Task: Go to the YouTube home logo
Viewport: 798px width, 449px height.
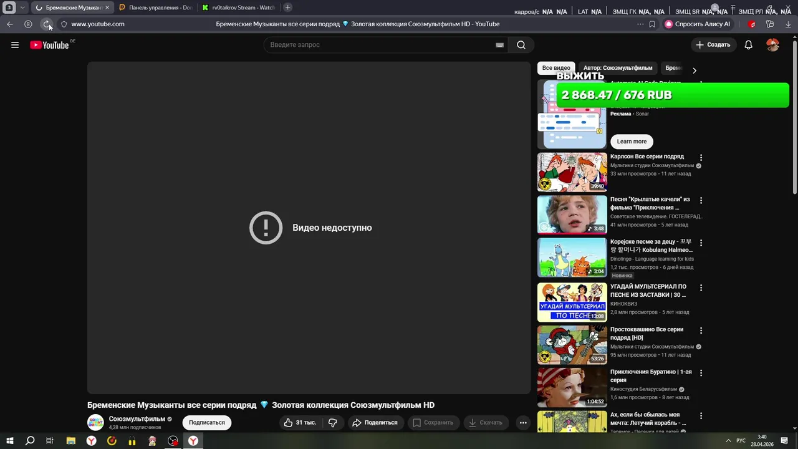Action: coord(49,45)
